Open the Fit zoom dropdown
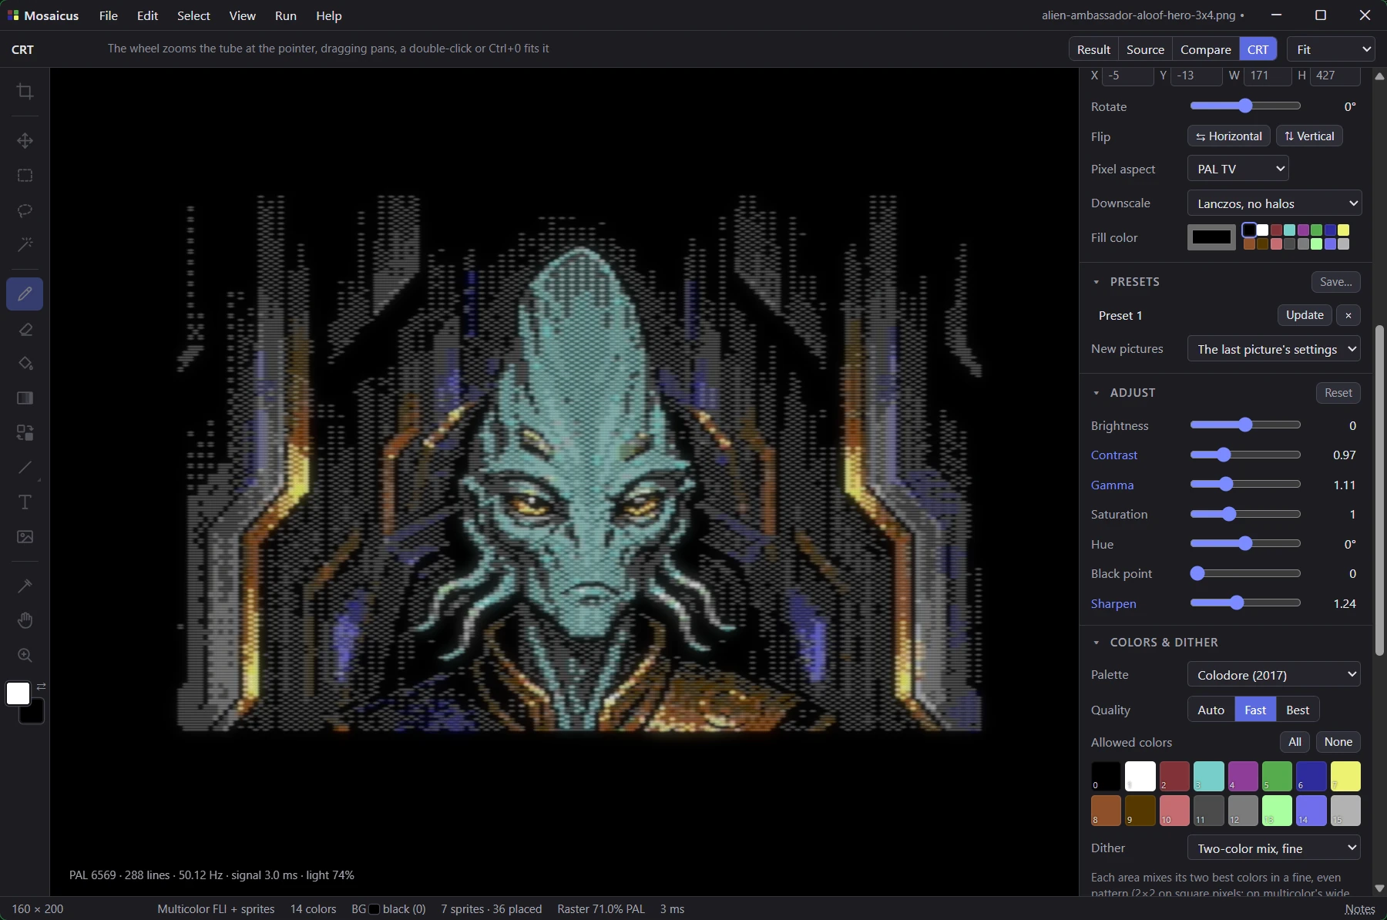This screenshot has height=920, width=1387. (x=1331, y=49)
